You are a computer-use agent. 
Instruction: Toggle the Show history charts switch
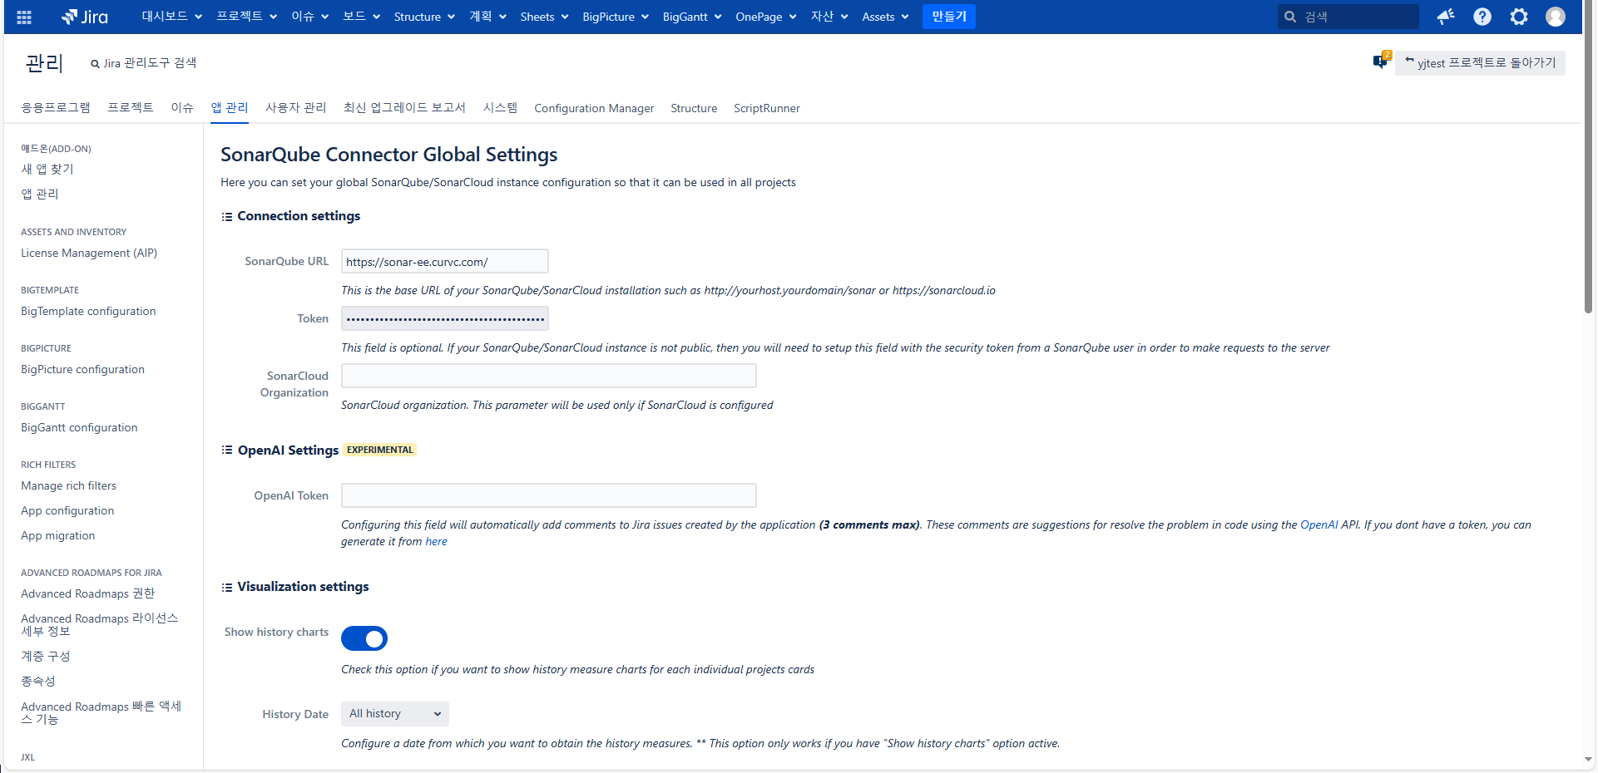(364, 638)
